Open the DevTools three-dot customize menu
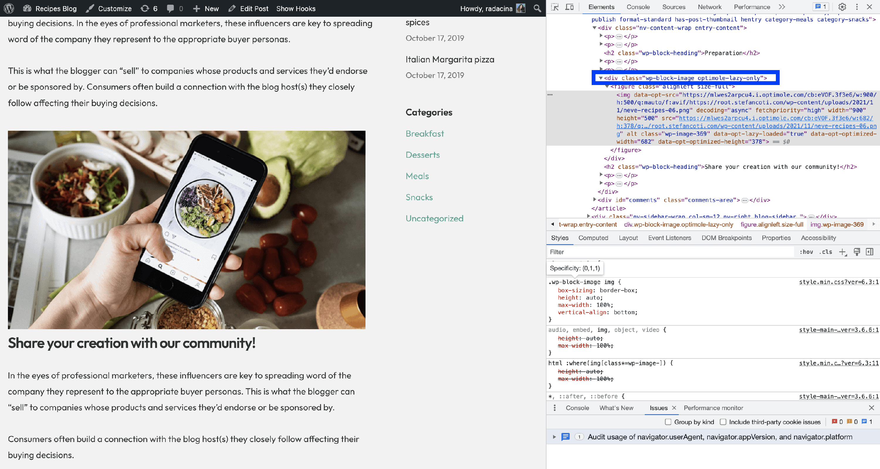This screenshot has height=469, width=880. point(857,7)
